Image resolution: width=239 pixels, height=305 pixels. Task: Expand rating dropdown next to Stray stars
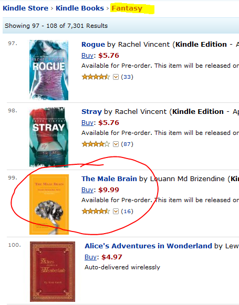pyautogui.click(x=116, y=144)
